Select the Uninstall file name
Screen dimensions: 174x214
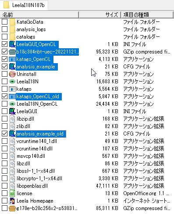(x=26, y=74)
